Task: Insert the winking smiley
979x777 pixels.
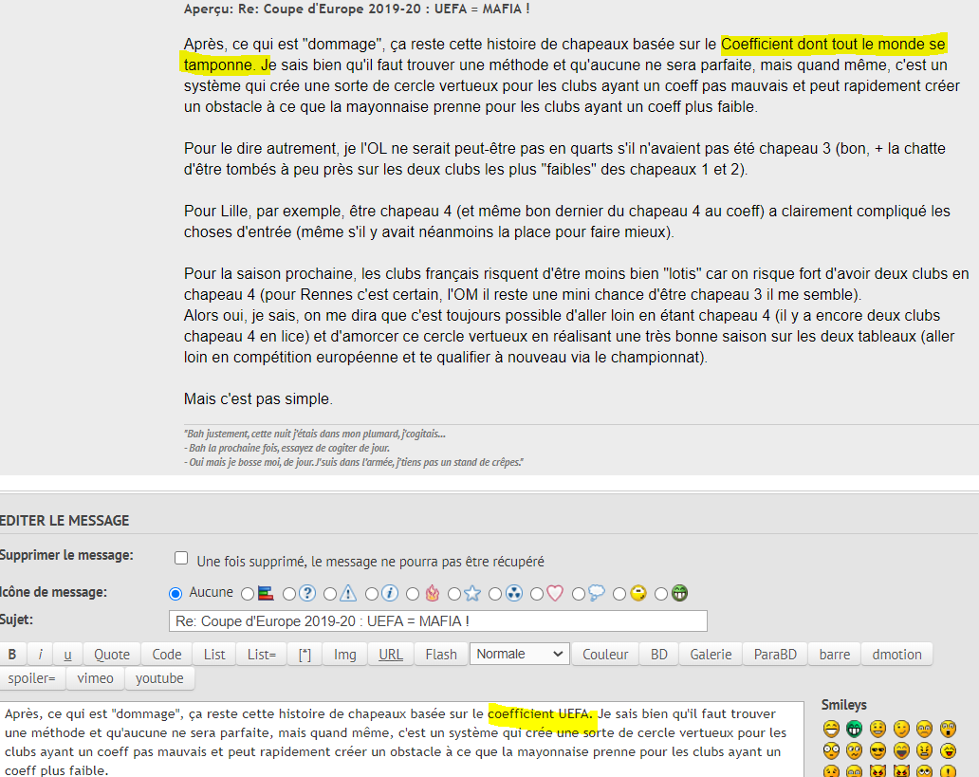Action: pos(900,729)
